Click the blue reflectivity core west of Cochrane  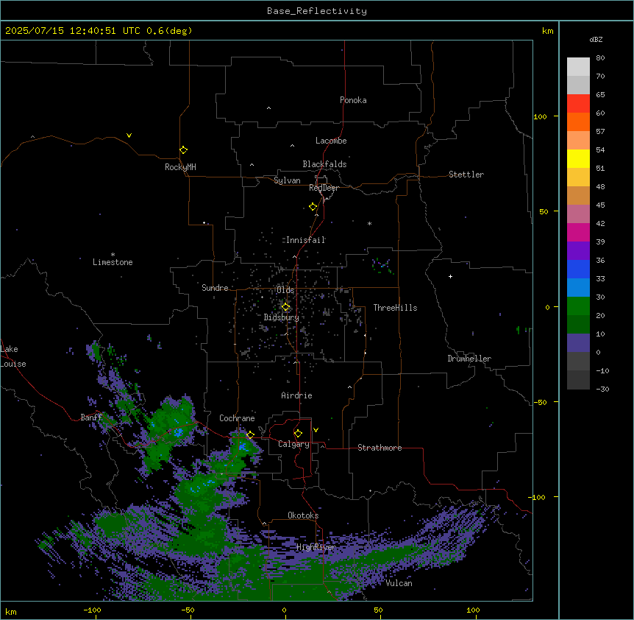tap(178, 433)
